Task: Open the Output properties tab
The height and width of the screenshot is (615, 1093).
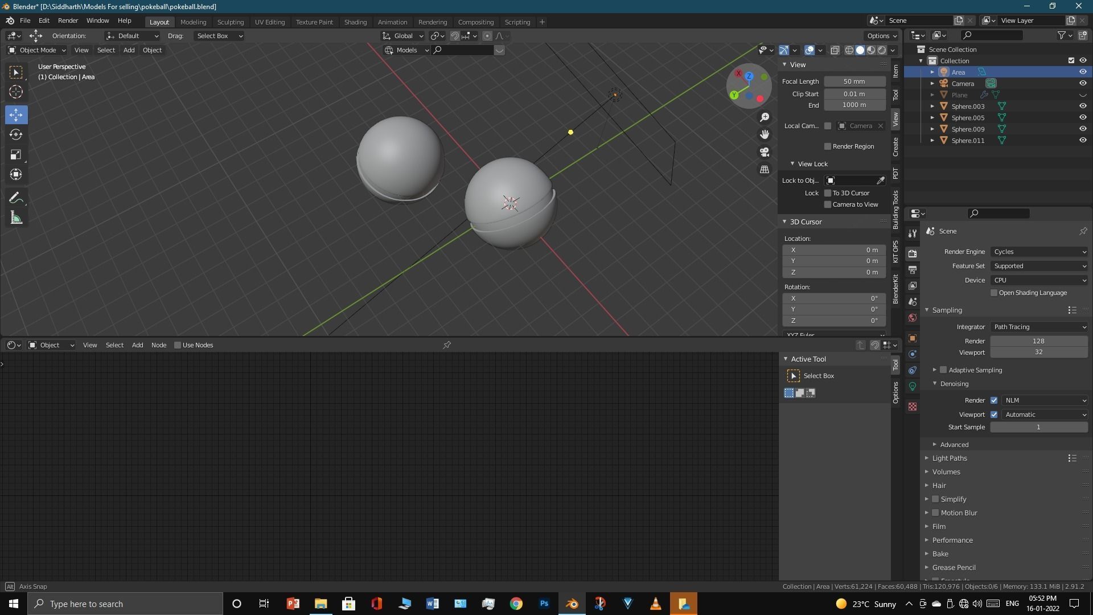Action: pyautogui.click(x=913, y=269)
